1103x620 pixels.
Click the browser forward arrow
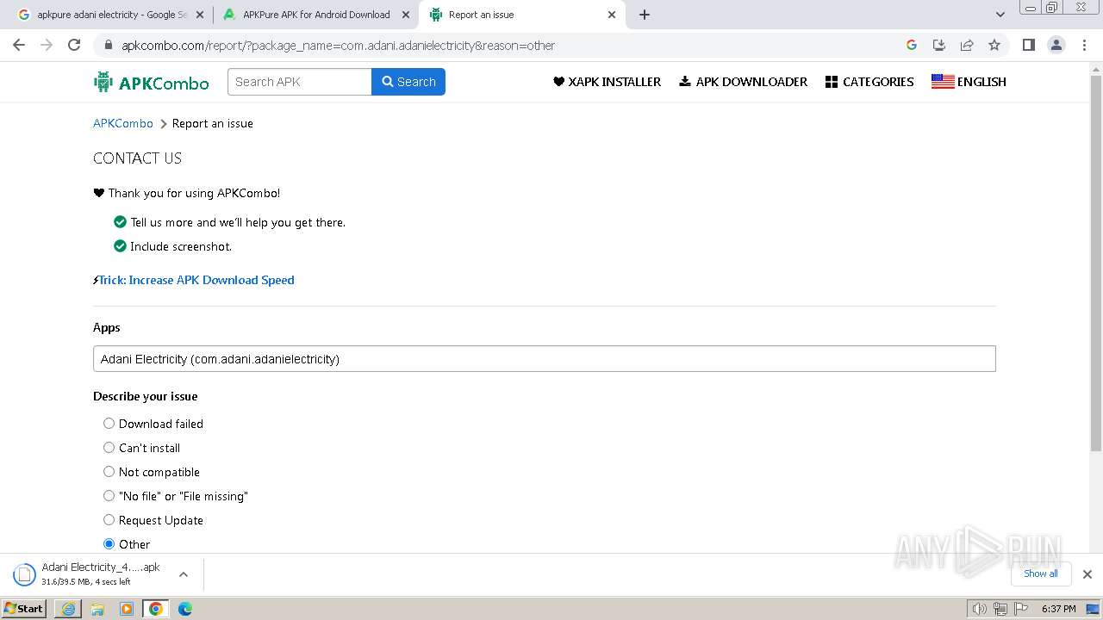click(x=47, y=45)
